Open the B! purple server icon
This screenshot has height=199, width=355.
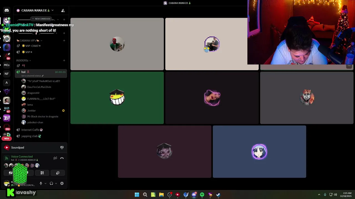(7, 118)
